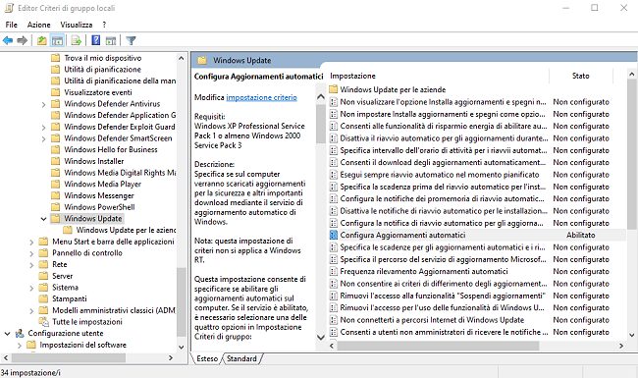Expand the Pannello di controllo node
Image resolution: width=638 pixels, height=378 pixels.
31,253
